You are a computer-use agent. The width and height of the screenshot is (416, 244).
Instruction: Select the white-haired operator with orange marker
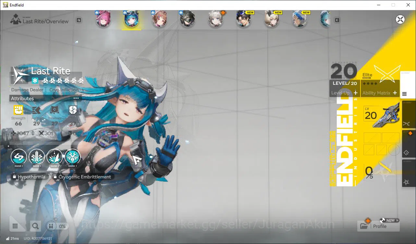coord(215,19)
